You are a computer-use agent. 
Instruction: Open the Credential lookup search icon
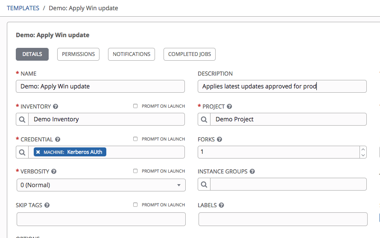click(22, 152)
